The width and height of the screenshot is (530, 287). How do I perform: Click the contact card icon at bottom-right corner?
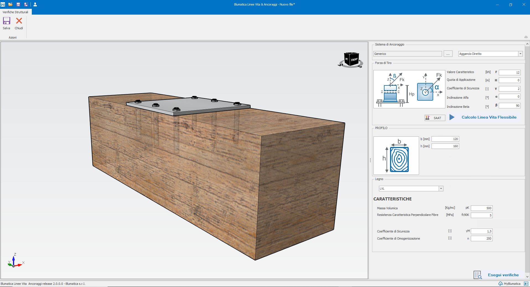526,284
